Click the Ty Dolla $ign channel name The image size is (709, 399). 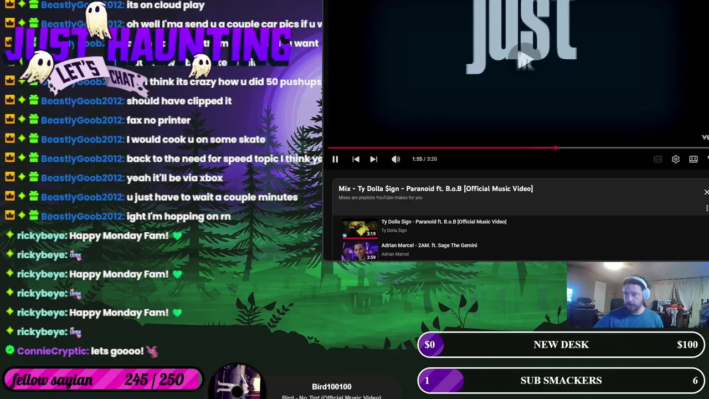tap(394, 231)
